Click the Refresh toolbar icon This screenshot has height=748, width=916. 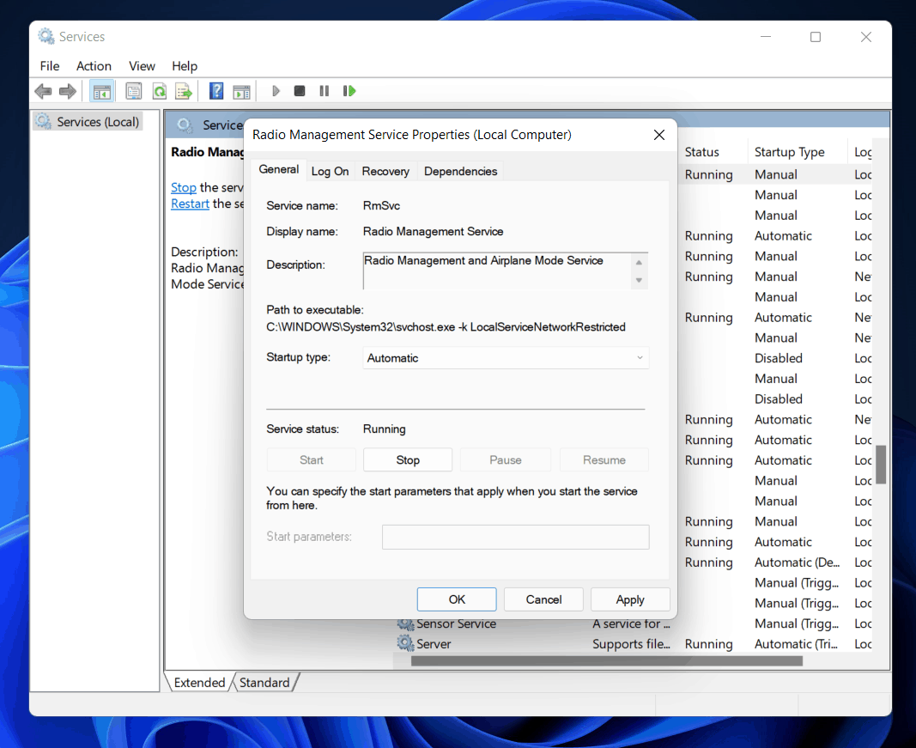coord(159,91)
